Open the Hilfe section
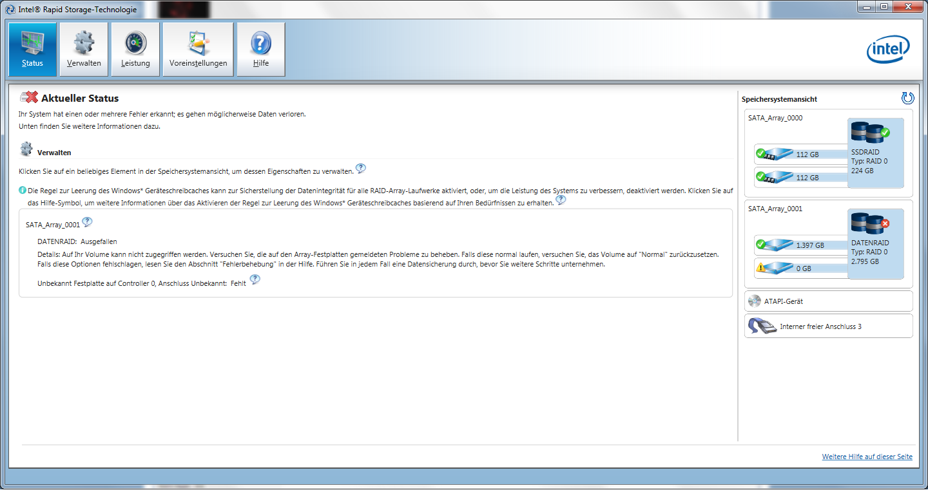Viewport: 928px width, 490px height. point(261,50)
